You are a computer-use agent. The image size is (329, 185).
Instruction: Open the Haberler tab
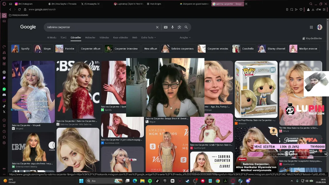click(x=90, y=38)
